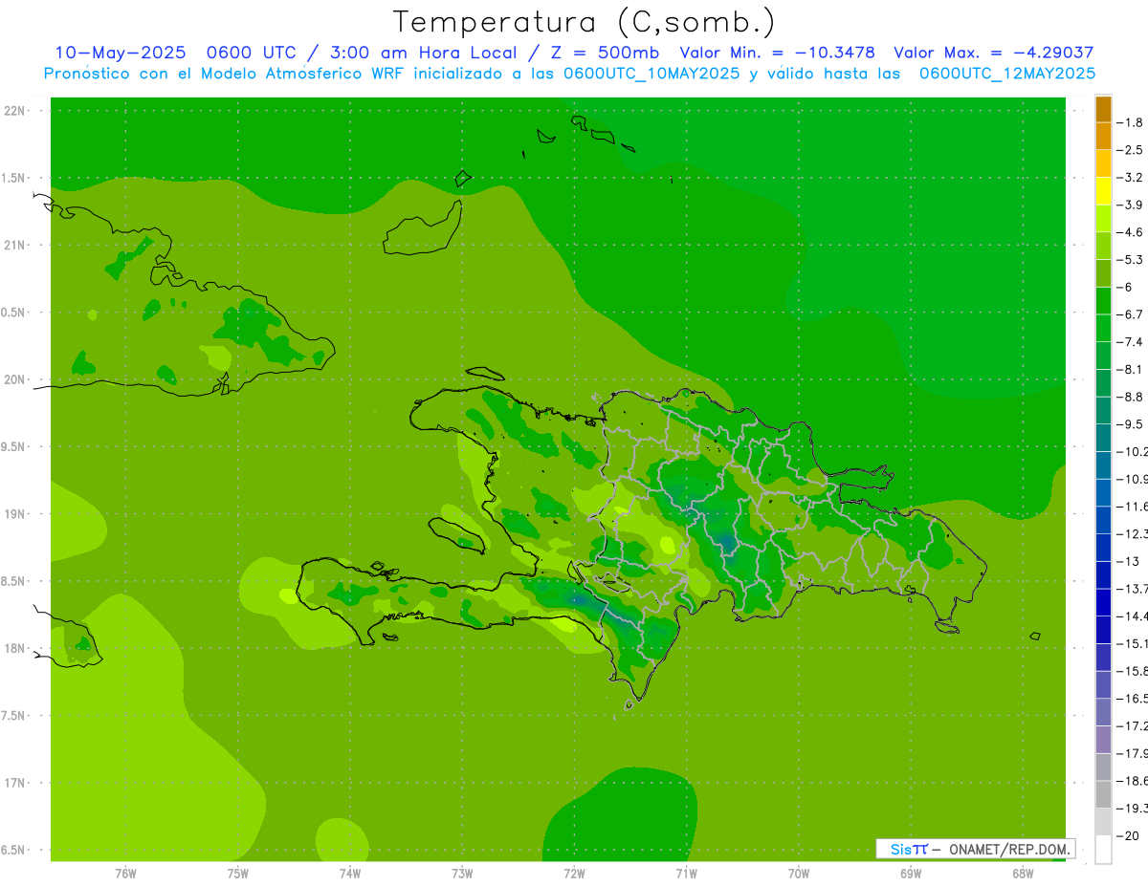The image size is (1148, 886).
Task: Click the '-13' colorbar value
Action: [x=1129, y=561]
